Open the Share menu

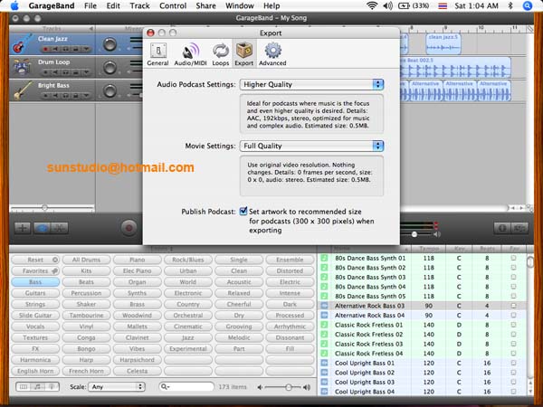point(205,6)
